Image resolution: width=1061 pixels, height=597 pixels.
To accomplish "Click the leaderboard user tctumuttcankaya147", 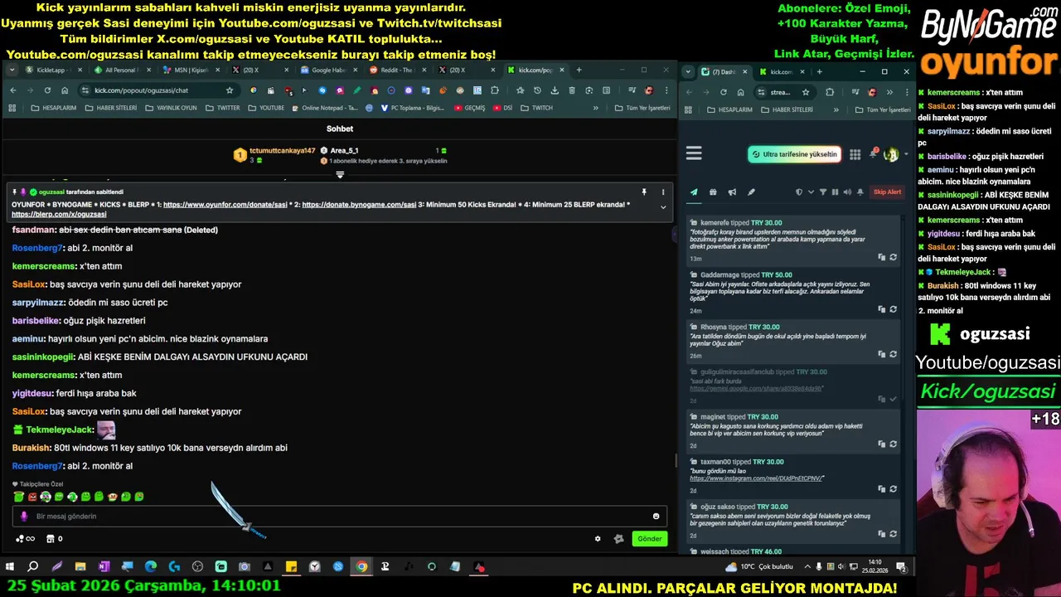I will tap(282, 151).
